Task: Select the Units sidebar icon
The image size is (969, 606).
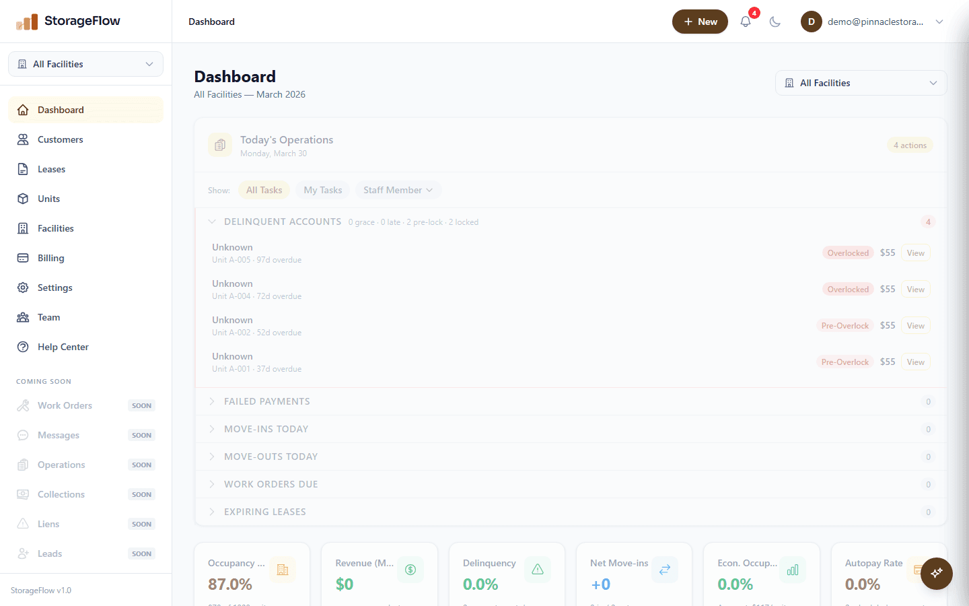Action: click(x=24, y=198)
